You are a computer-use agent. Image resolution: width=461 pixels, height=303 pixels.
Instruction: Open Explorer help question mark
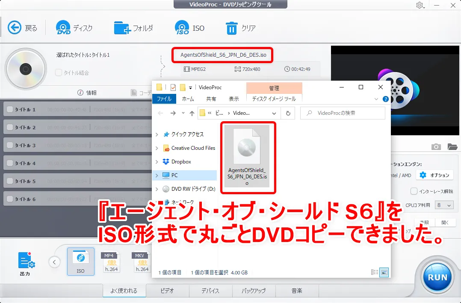coord(385,99)
